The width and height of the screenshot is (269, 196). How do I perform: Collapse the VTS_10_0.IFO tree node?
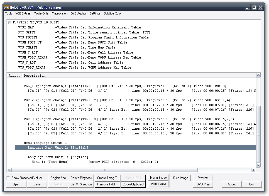point(9,22)
